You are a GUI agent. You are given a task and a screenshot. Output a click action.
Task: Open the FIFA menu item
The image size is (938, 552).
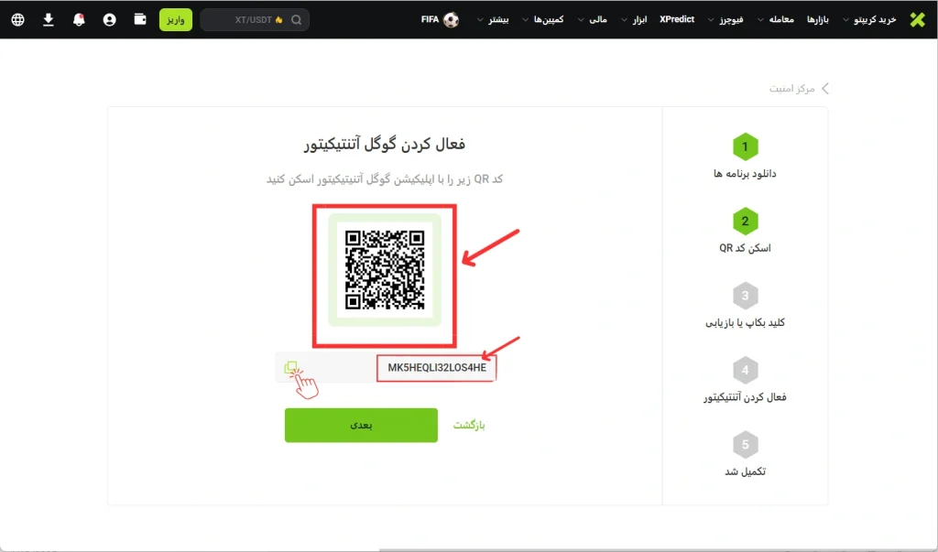[431, 19]
